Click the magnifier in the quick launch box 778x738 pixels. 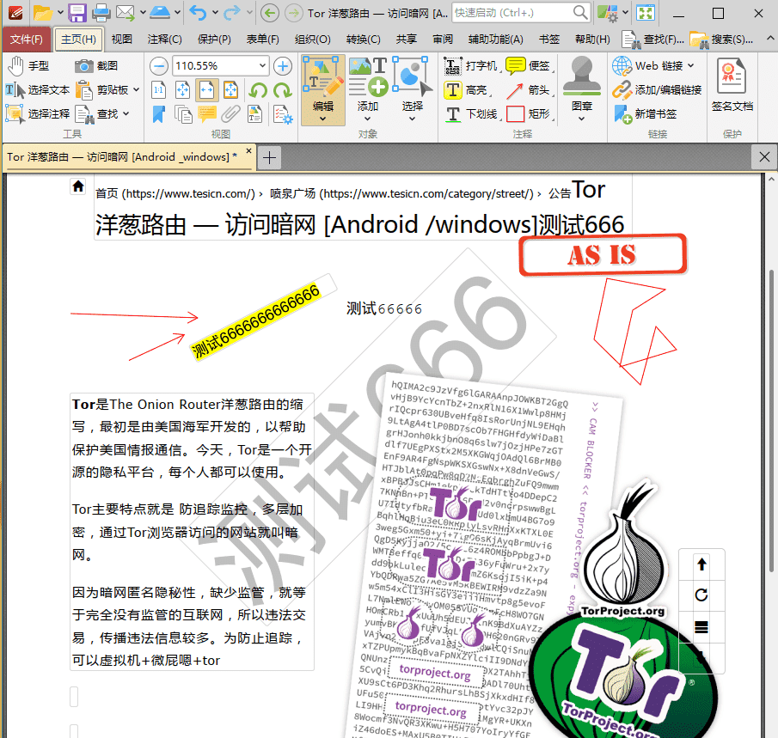[x=580, y=12]
